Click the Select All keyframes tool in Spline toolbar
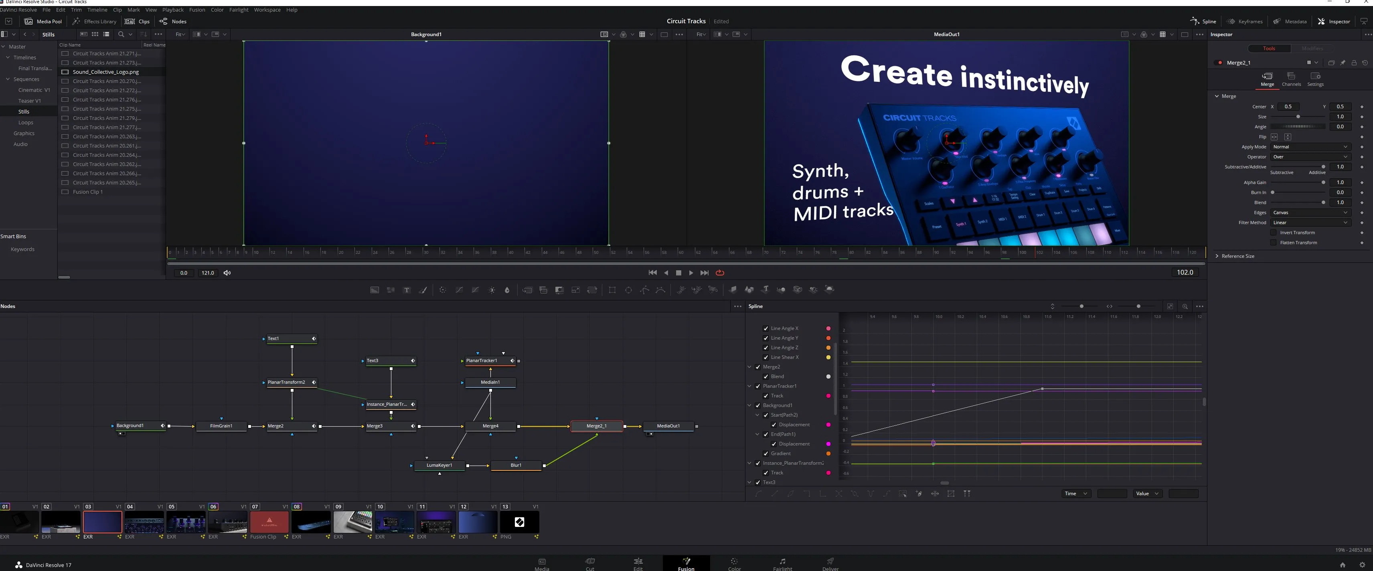This screenshot has height=571, width=1373. [903, 494]
